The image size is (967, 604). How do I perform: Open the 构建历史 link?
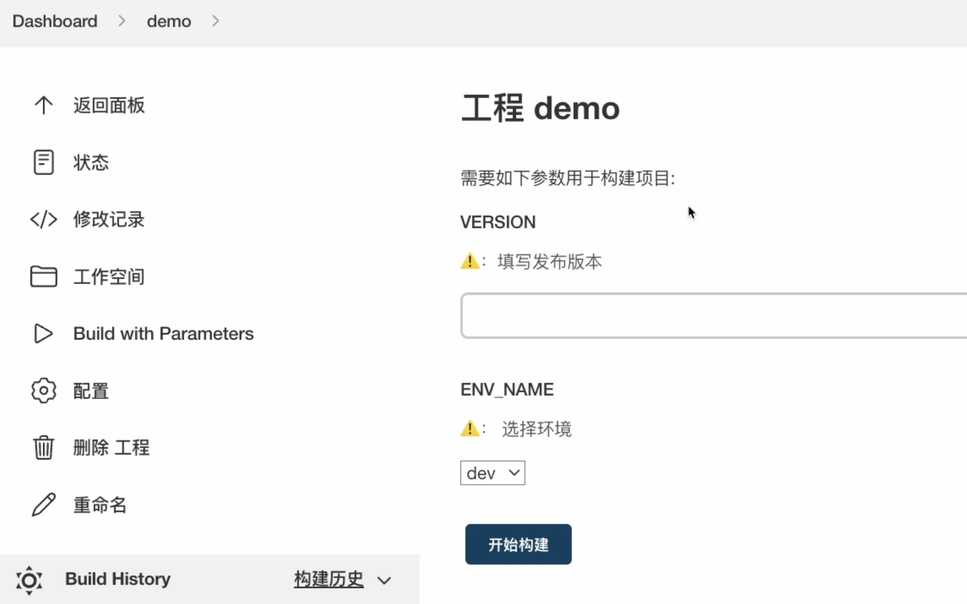[x=329, y=579]
